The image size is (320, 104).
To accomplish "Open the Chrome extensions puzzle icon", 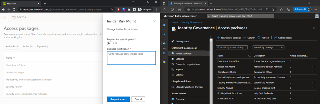I will point(129,9).
